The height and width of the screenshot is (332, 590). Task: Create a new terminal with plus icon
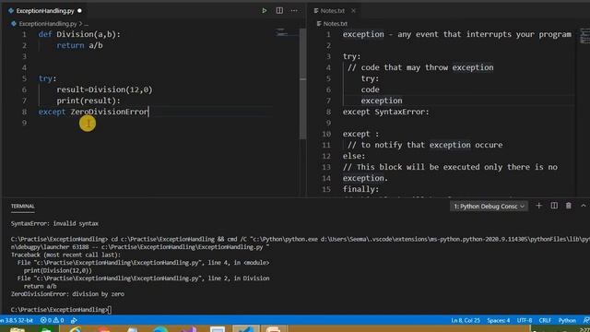(538, 206)
